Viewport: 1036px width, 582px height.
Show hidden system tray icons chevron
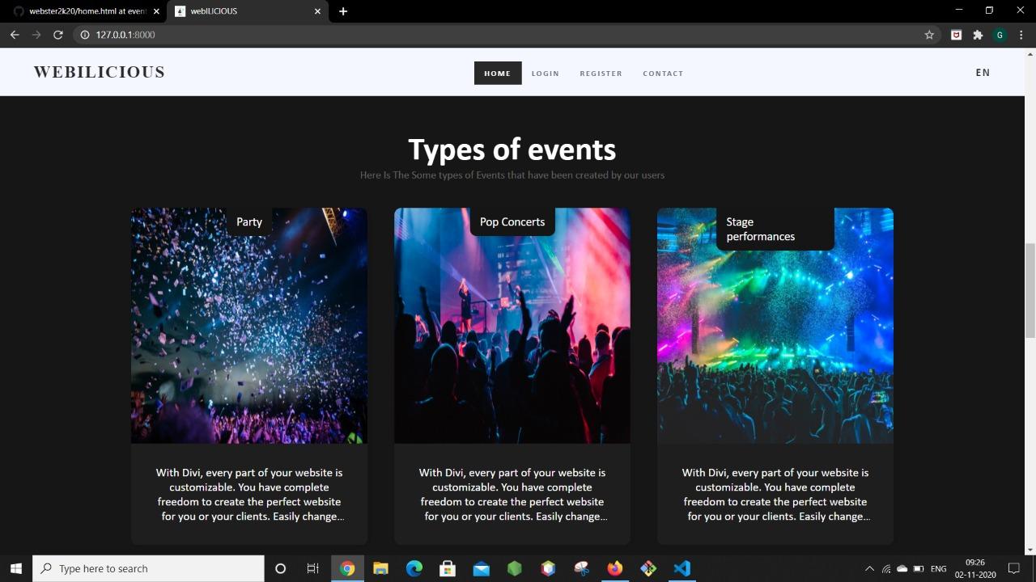[x=870, y=569]
